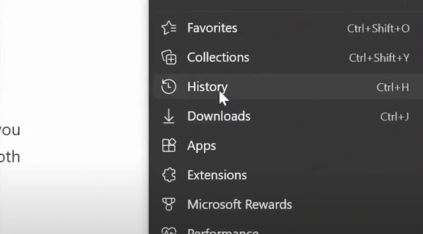The image size is (423, 234).
Task: Click the Collections plus icon
Action: (x=169, y=57)
